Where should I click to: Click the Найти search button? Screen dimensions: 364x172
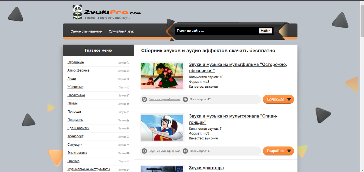[265, 31]
